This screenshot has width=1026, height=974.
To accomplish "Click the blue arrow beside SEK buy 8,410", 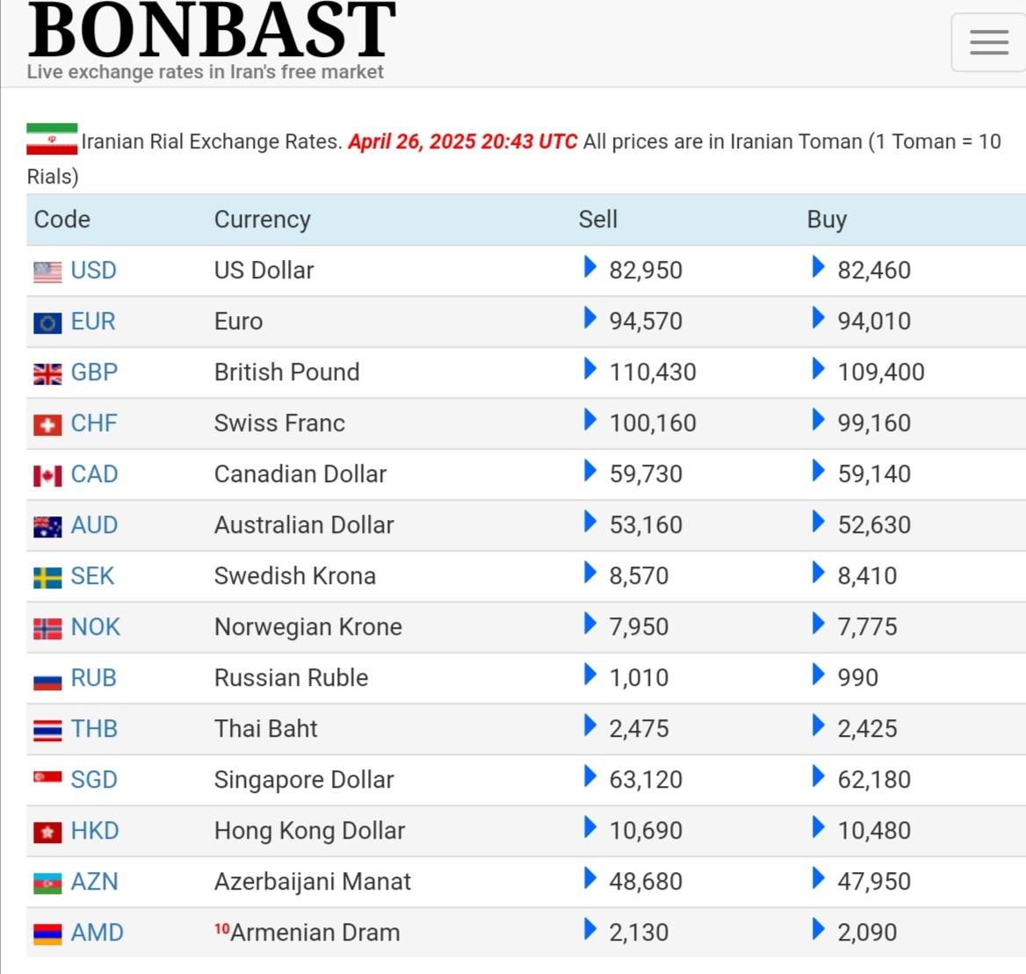I will (x=819, y=573).
